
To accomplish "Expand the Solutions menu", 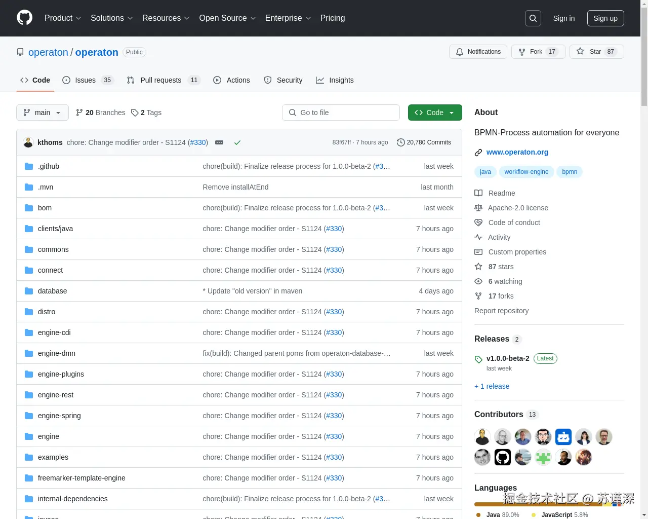I will click(112, 18).
